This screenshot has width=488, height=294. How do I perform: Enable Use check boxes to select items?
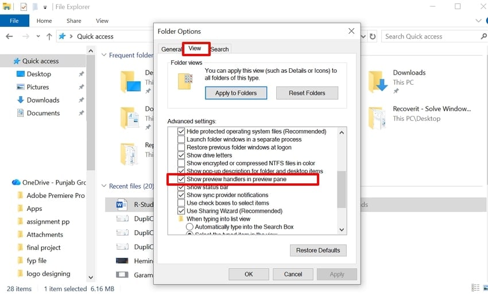(181, 203)
